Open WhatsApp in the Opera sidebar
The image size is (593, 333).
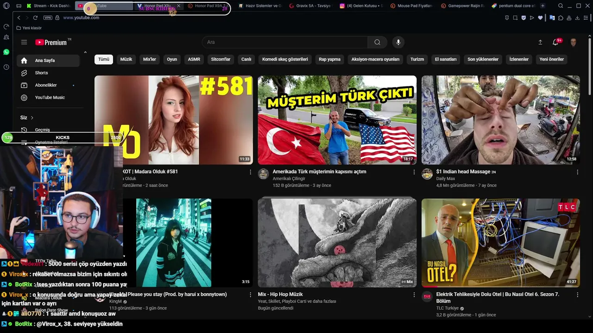(x=6, y=52)
